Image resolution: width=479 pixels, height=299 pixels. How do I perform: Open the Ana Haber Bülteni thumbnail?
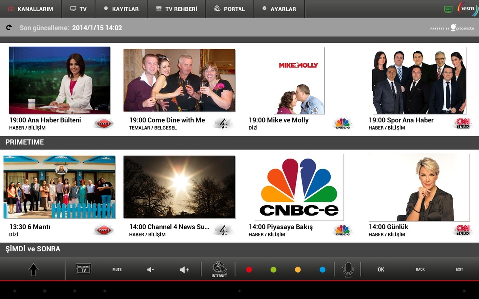point(59,80)
